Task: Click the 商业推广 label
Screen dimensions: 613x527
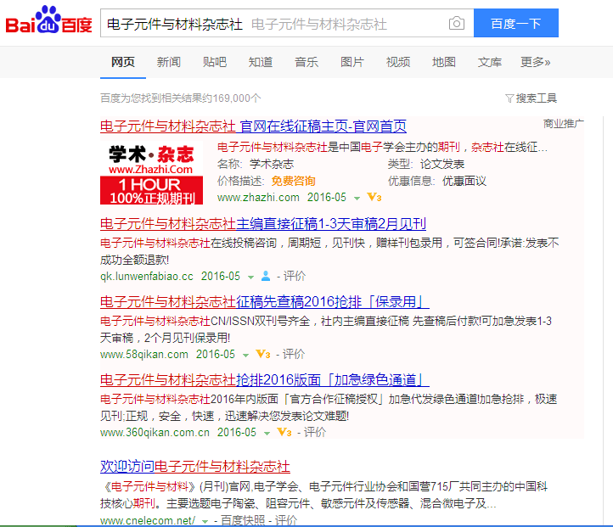Action: [x=564, y=124]
